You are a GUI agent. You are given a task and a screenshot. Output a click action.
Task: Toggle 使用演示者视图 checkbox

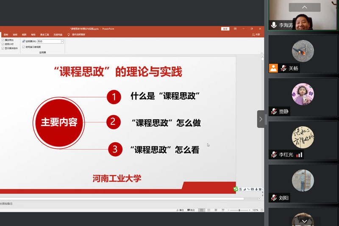click(24, 47)
